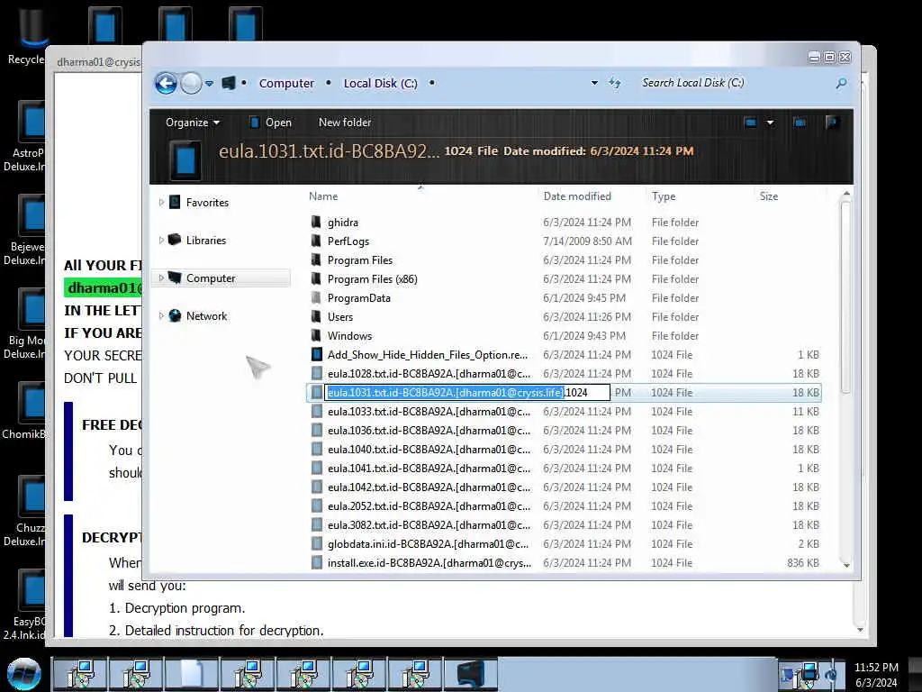Viewport: 922px width, 692px height.
Task: Select the Add_Show_Hide_Hidden_Files_Option file icon
Action: coord(316,355)
